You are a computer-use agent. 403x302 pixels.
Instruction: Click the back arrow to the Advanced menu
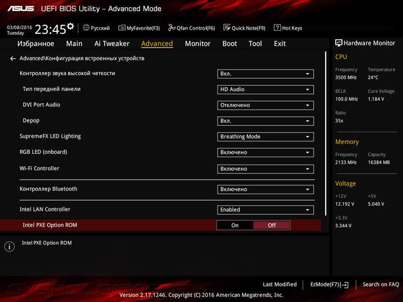click(x=12, y=59)
